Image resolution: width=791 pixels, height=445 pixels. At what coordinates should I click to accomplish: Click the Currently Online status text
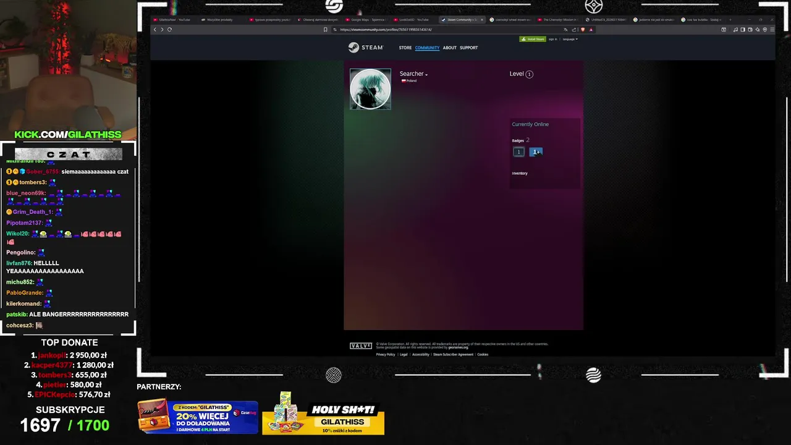[530, 124]
